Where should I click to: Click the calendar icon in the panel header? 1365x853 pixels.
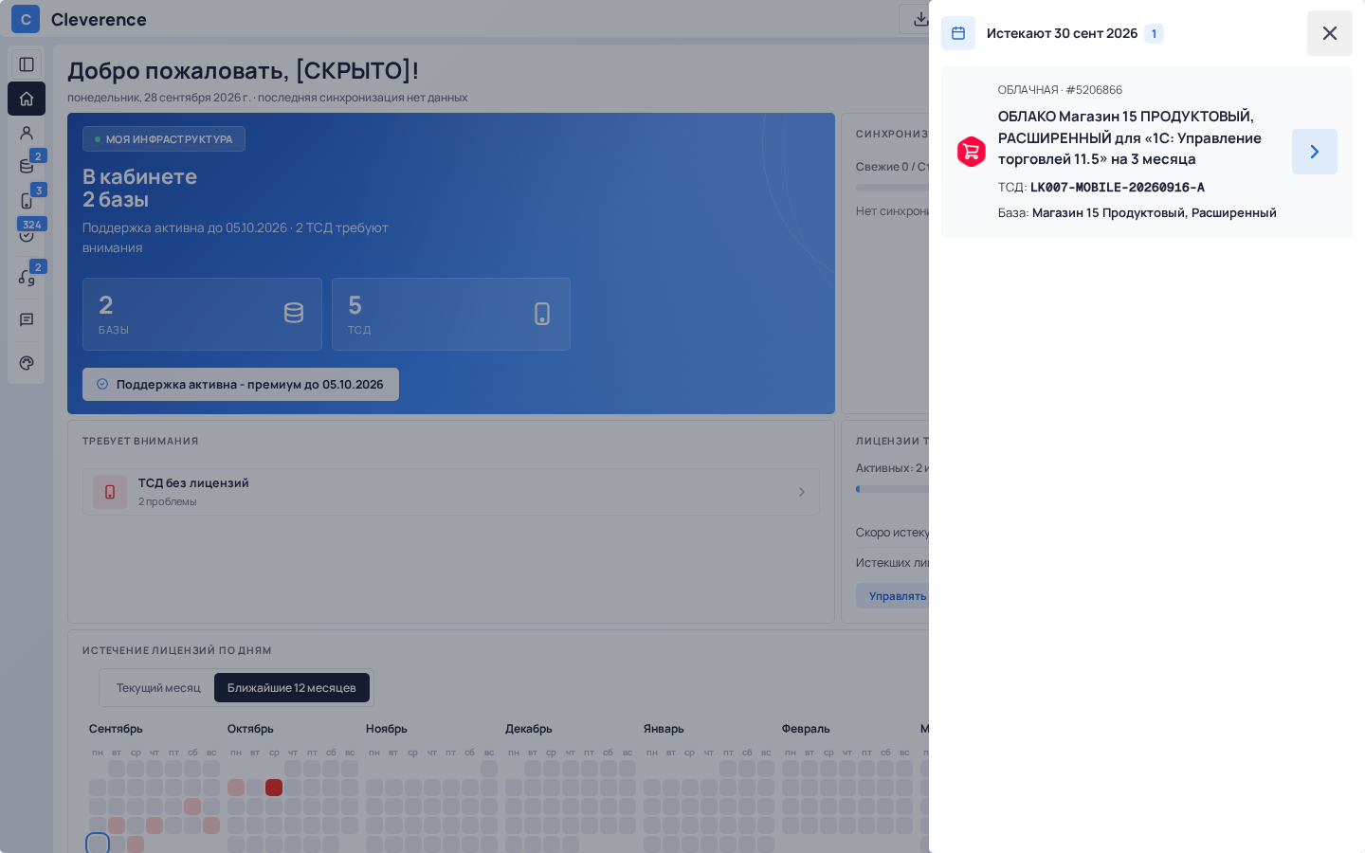pos(958,33)
